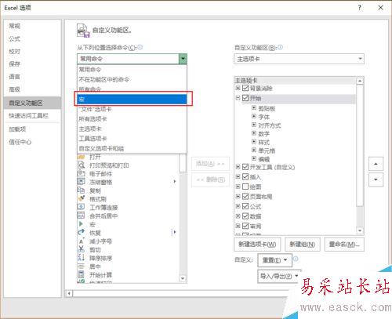The height and width of the screenshot is (319, 392).
Task: Choose 工具选项卡 from dropdown list
Action: tap(132, 139)
